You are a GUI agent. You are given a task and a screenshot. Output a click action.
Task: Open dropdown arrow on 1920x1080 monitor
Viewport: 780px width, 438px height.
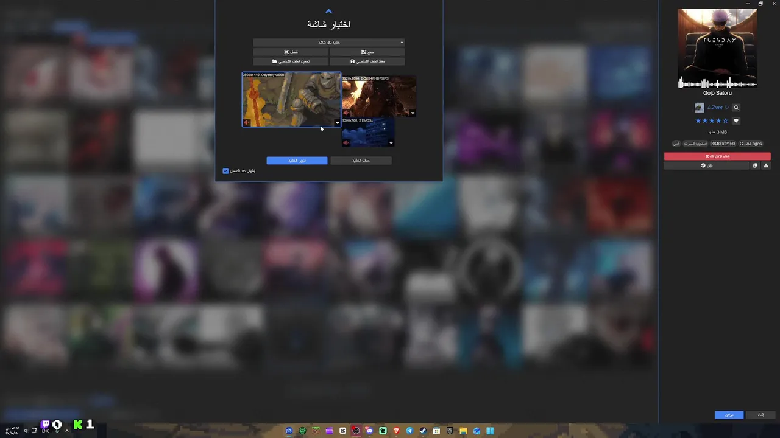click(x=413, y=113)
